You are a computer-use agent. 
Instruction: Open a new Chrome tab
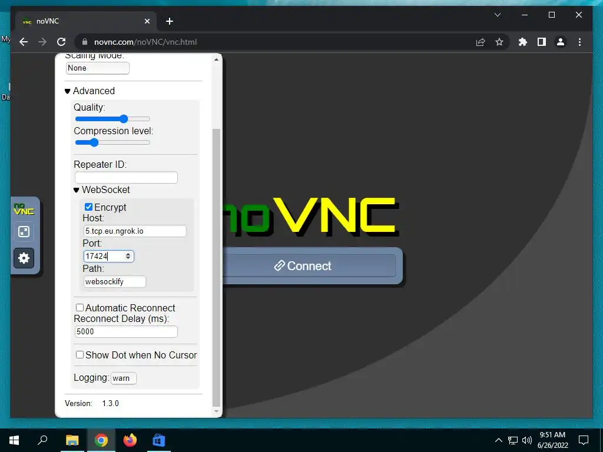coord(170,21)
